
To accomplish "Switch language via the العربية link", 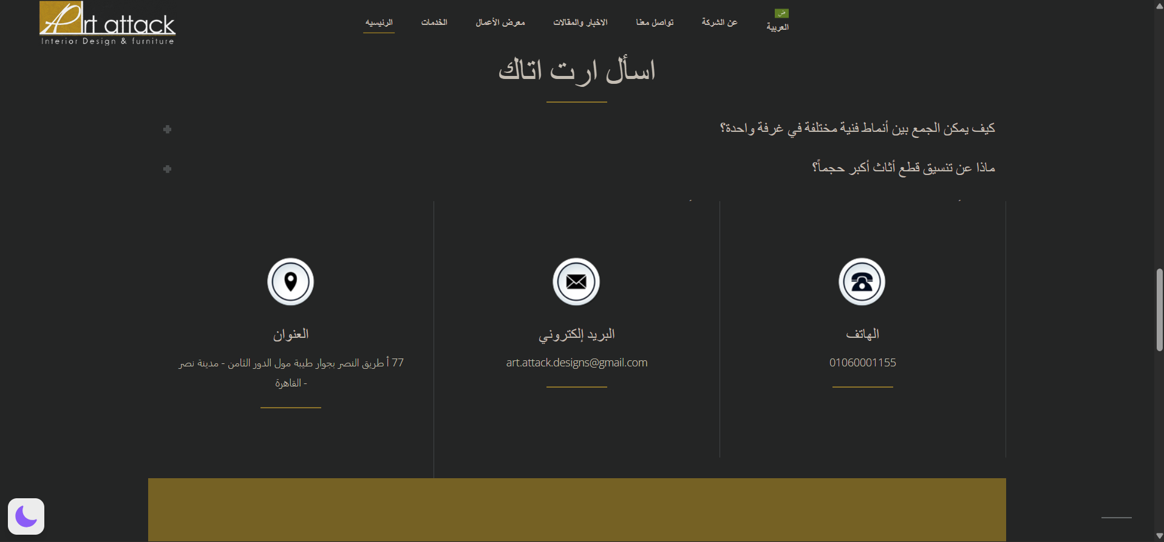I will click(778, 27).
